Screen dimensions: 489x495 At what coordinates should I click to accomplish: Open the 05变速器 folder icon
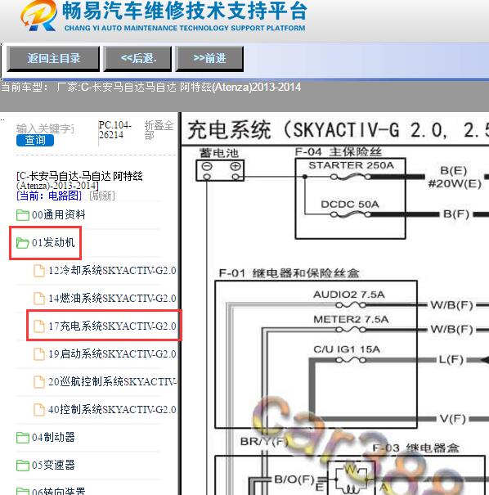(23, 466)
